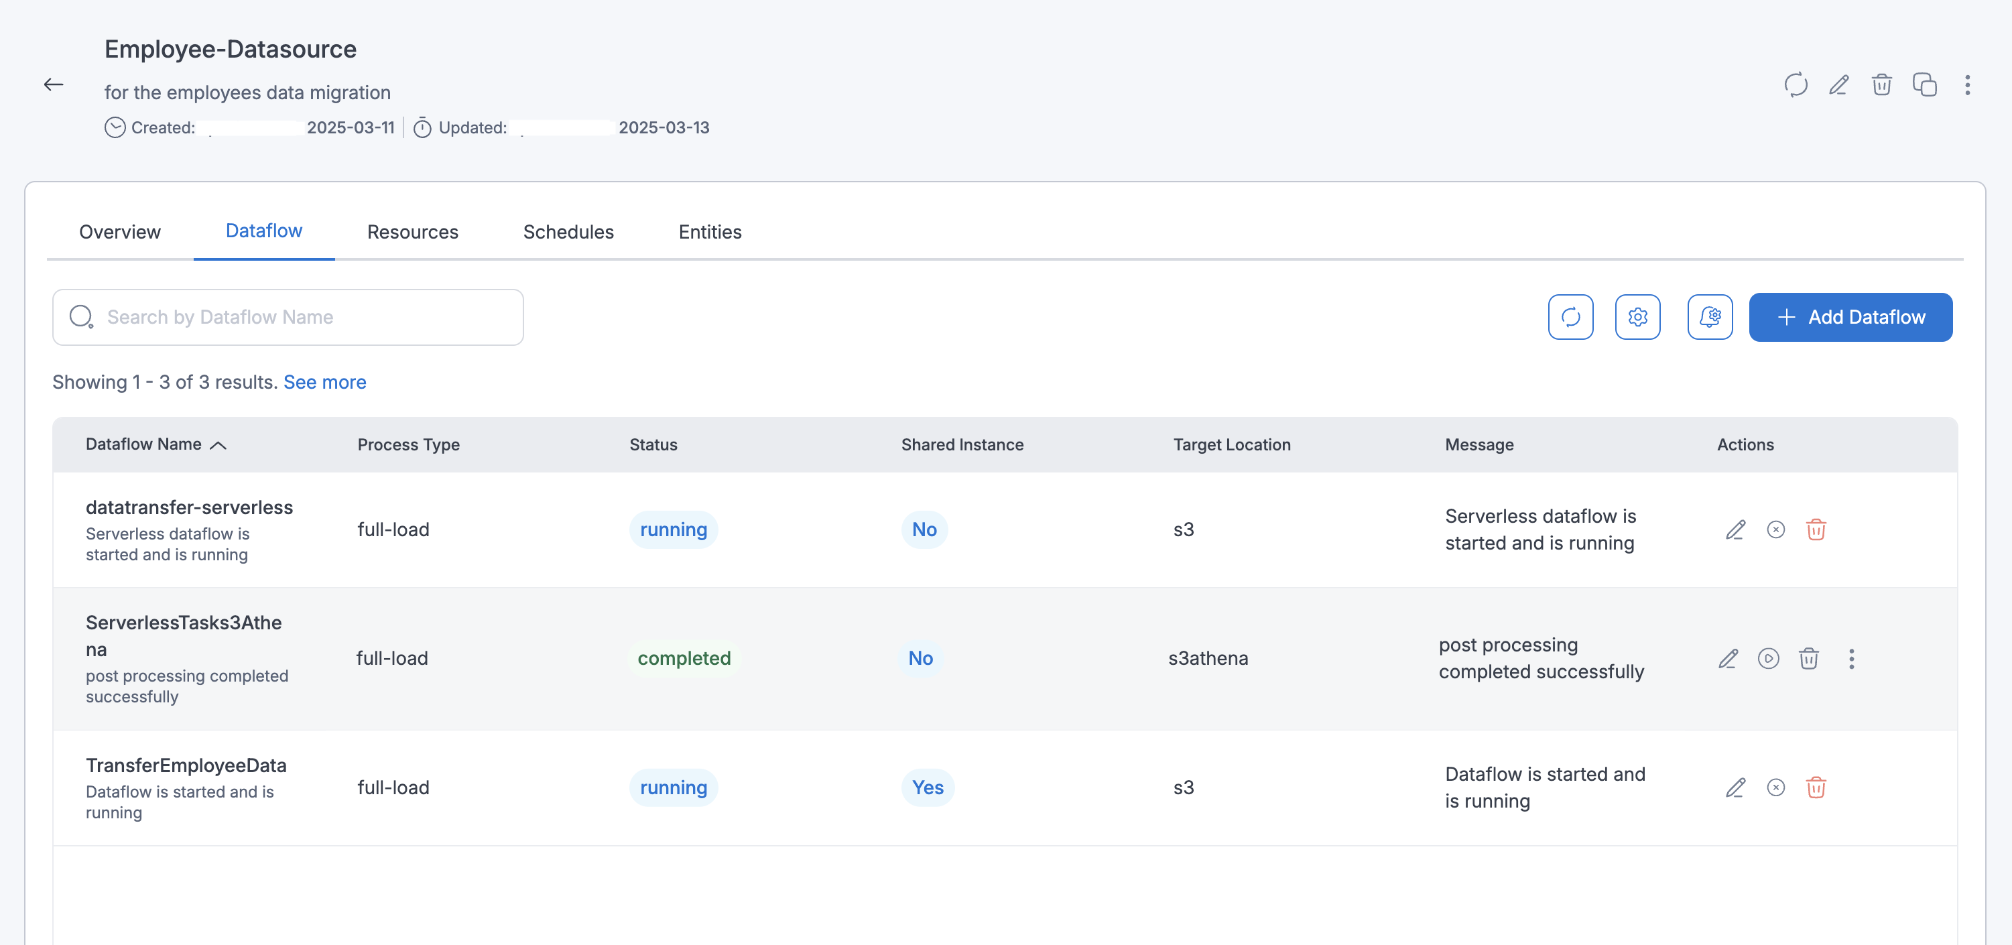
Task: Delete the TransferEmployeeData dataflow
Action: pos(1816,787)
